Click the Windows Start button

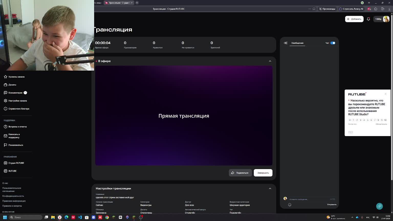tap(5, 217)
